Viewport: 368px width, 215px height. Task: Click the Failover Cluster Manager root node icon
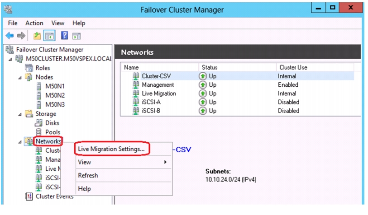[10, 49]
